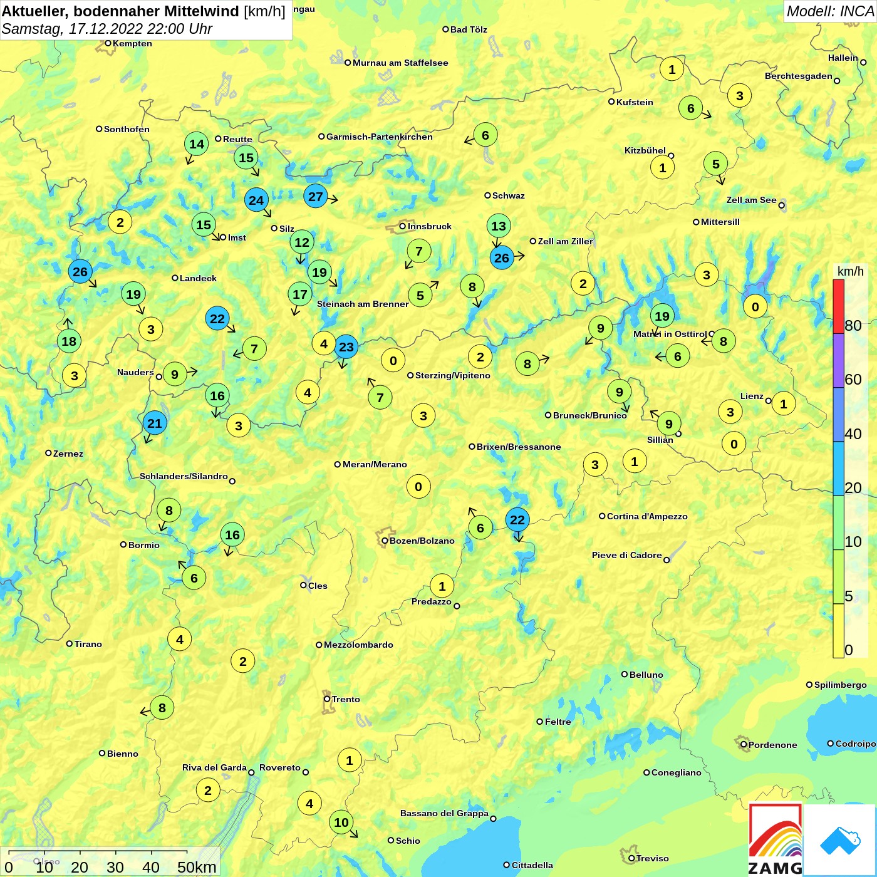This screenshot has height=877, width=877.
Task: Click the 12 km/h marker below Silz
Action: click(x=302, y=242)
